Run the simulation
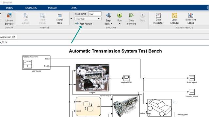The width and height of the screenshot is (209, 117). [120, 15]
